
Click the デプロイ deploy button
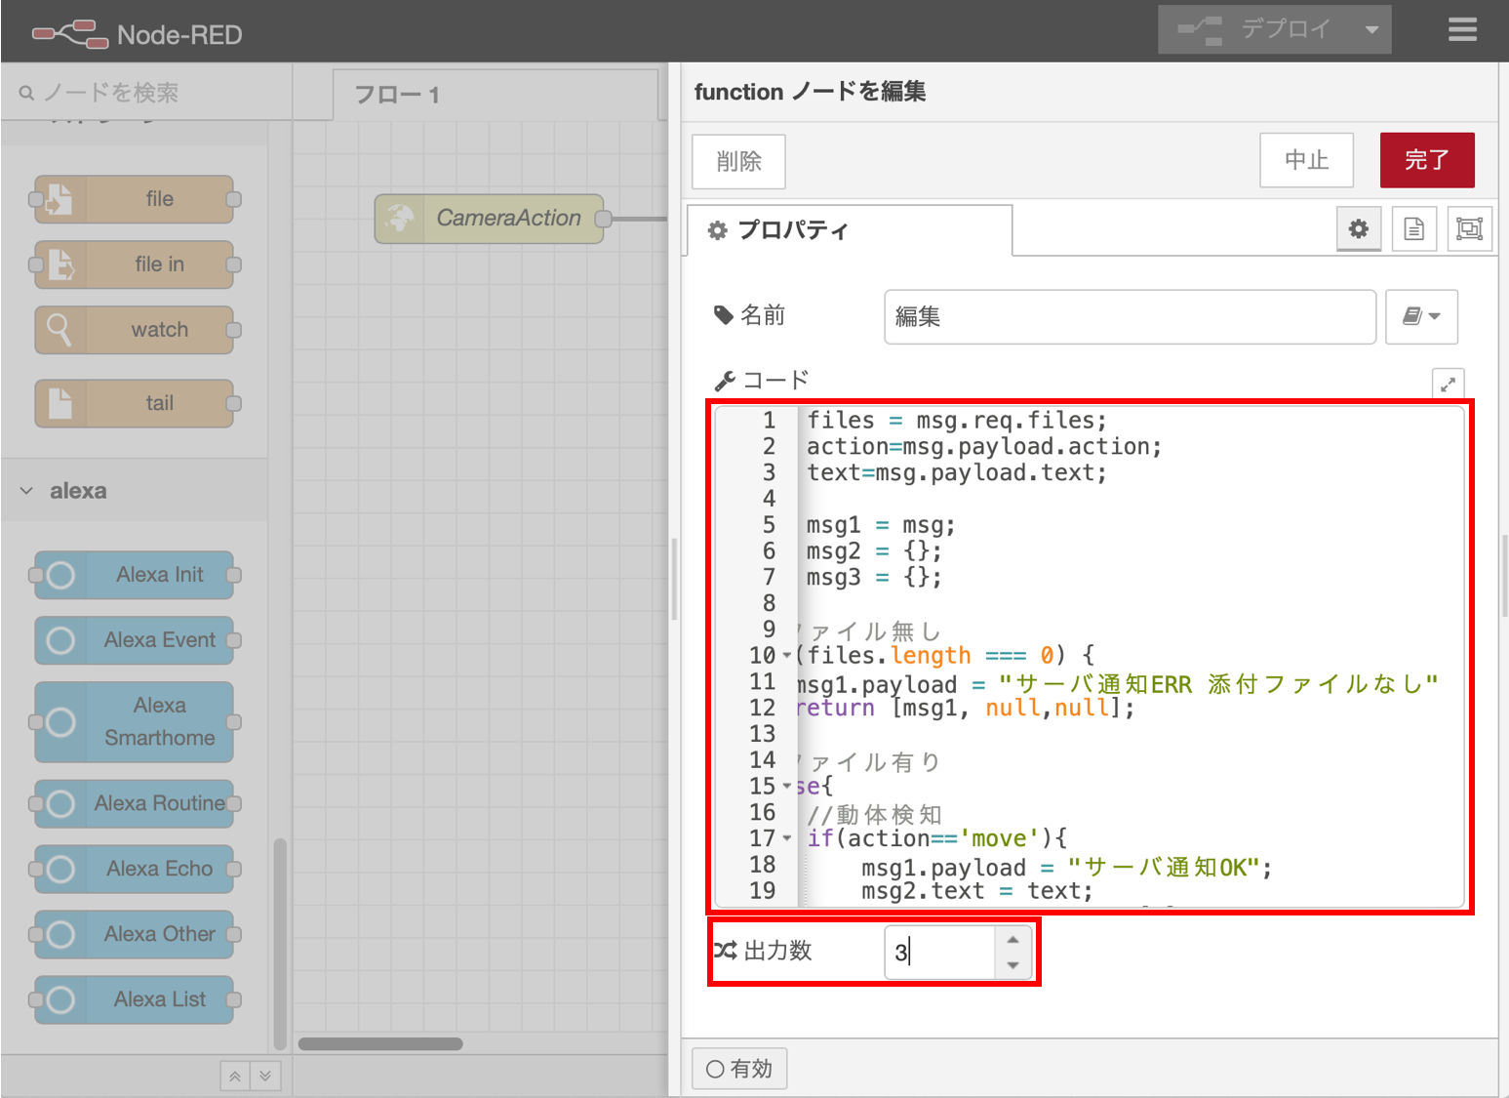pos(1256,30)
